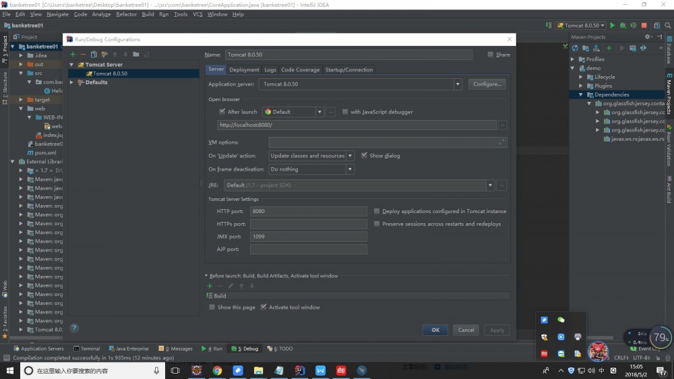Click the help question mark in dialog
This screenshot has width=674, height=379.
click(74, 328)
